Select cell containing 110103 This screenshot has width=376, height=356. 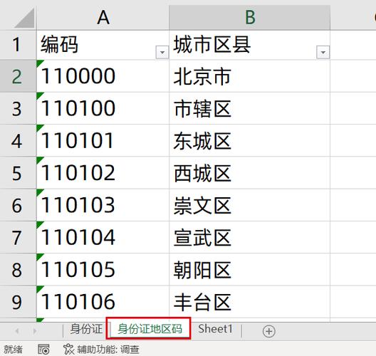(x=103, y=205)
